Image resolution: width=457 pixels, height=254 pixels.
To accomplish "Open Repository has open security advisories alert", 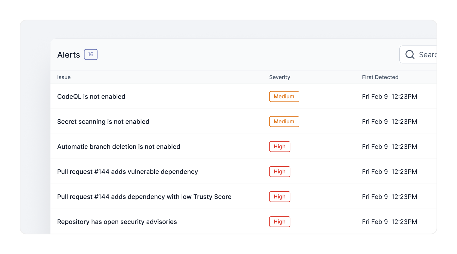I will [117, 222].
